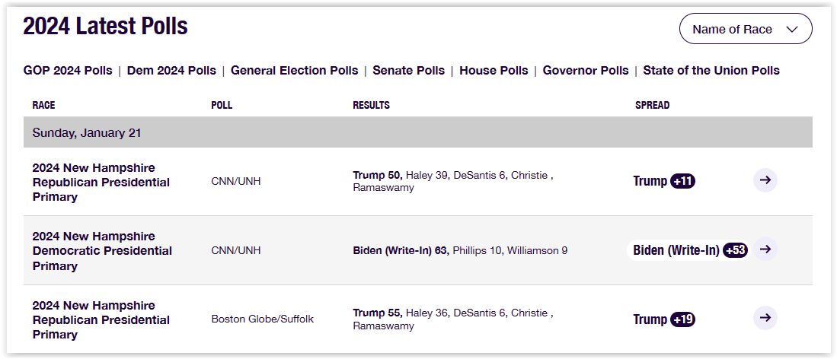Sort by SPREAD column header
Viewport: 837px width, 359px height.
(x=652, y=105)
